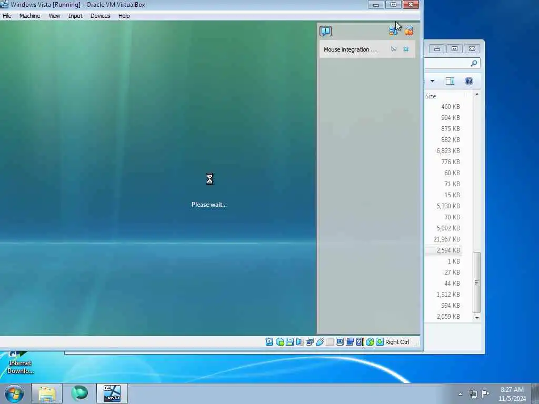Viewport: 539px width, 404px height.
Task: Open the Devices menu
Action: click(x=100, y=16)
